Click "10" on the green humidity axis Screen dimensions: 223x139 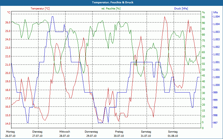[x=203, y=116]
